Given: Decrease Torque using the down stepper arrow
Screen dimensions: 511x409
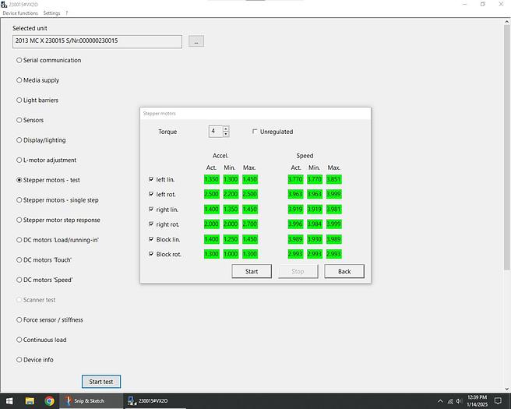Looking at the screenshot, I should pyautogui.click(x=226, y=135).
